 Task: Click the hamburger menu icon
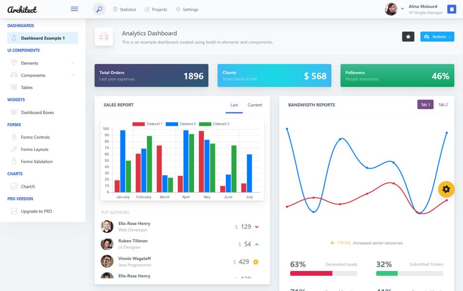pos(74,8)
